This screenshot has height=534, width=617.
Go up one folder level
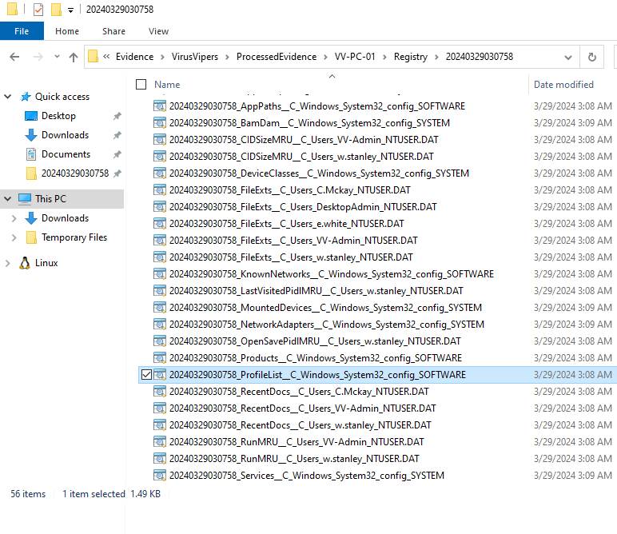(74, 58)
